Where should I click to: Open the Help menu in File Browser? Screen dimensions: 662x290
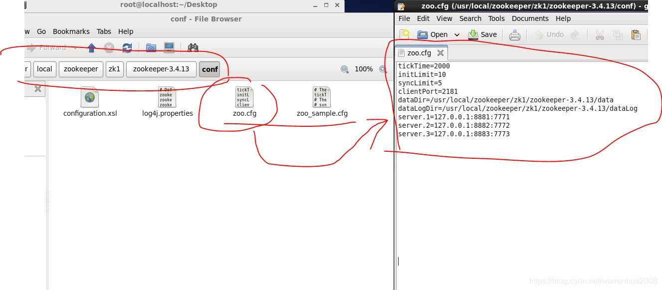click(x=126, y=31)
